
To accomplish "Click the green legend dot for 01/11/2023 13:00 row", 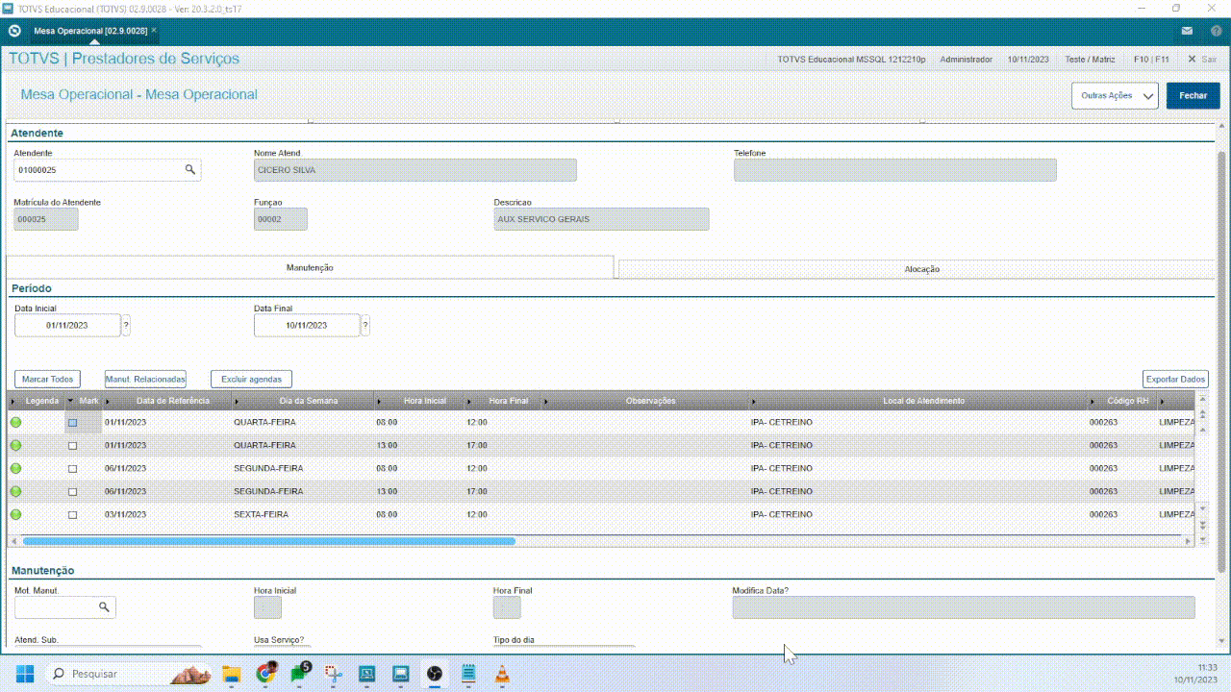I will (15, 445).
